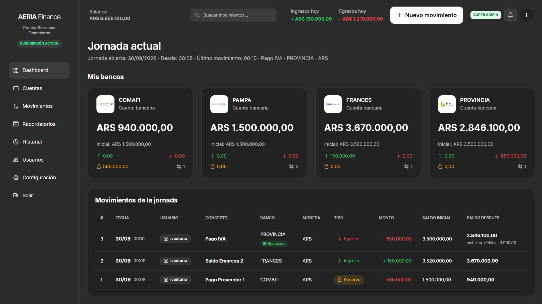
Task: Click the SUSCRIPCIÓN ACTIVA badge
Action: coord(39,43)
